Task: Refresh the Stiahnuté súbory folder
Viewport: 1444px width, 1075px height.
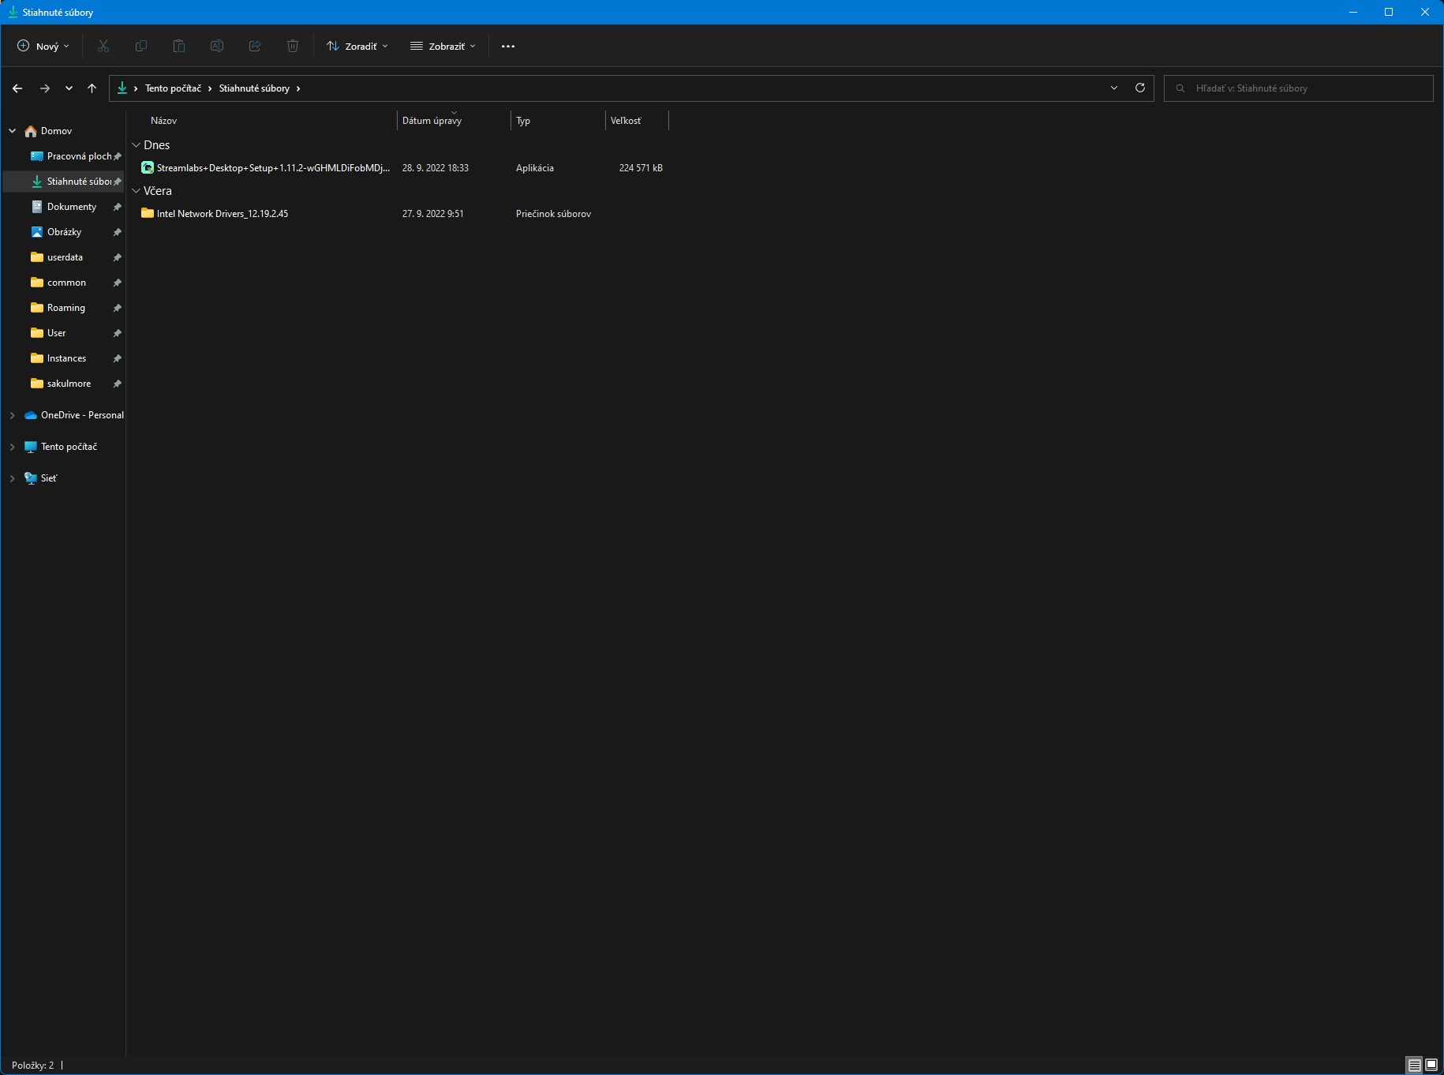Action: coord(1140,88)
